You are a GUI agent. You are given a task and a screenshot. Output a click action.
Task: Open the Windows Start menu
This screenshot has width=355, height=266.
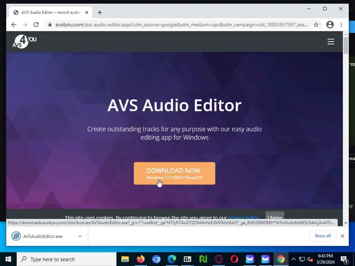click(x=8, y=259)
